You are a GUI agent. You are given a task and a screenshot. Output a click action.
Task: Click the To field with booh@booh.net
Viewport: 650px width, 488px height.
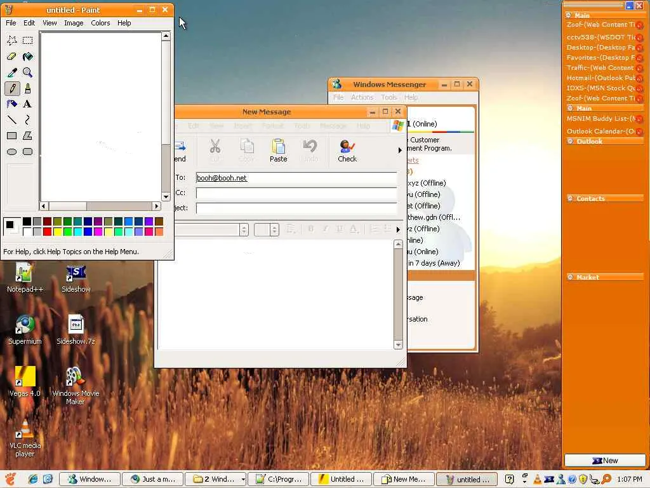[x=296, y=178]
